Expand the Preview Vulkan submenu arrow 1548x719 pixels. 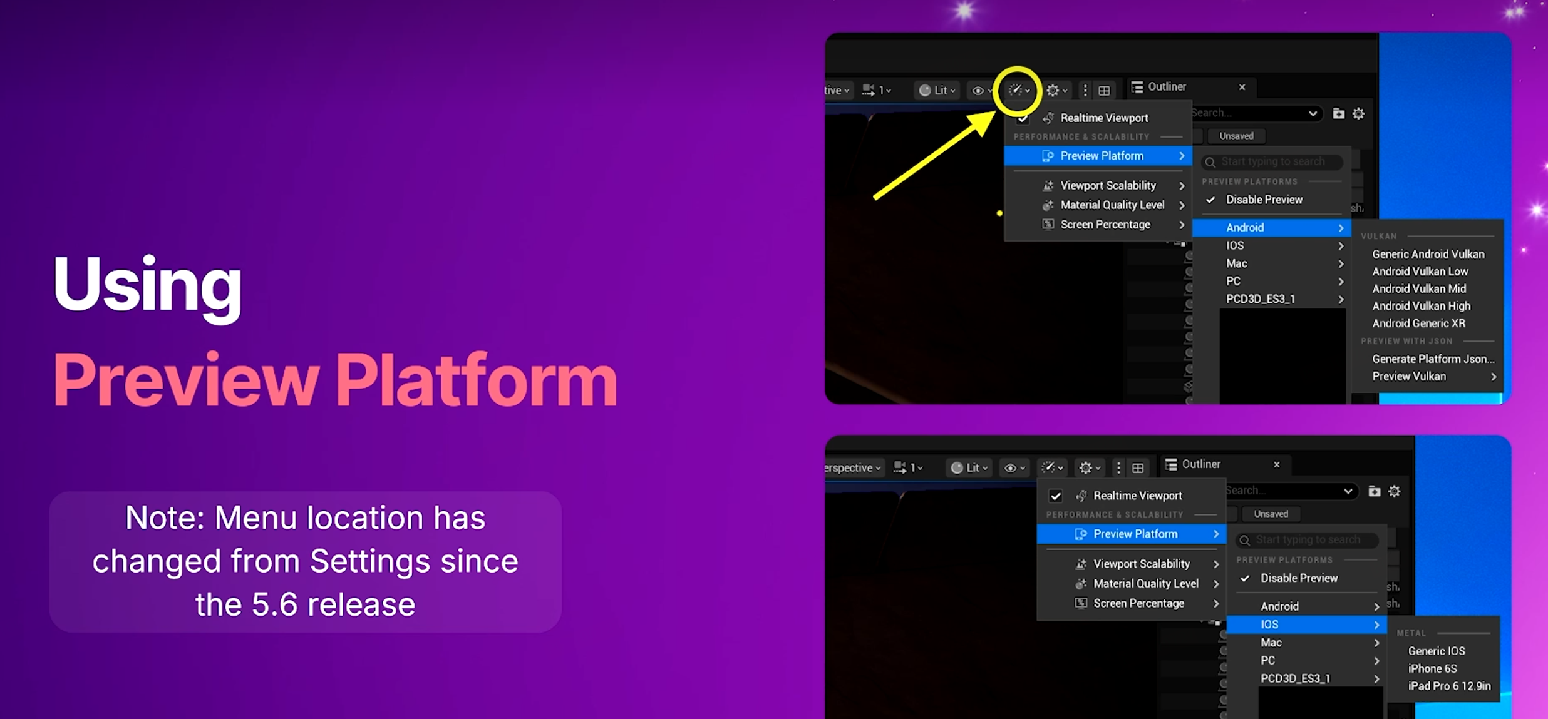pos(1493,377)
